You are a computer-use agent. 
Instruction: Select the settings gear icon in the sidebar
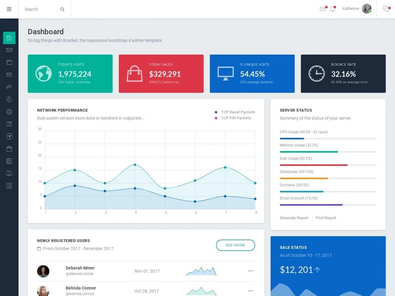(9, 111)
